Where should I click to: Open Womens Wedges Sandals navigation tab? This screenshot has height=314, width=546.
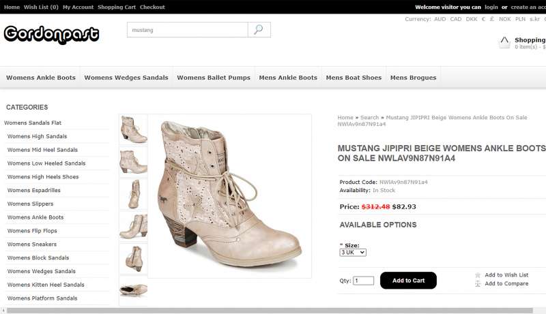[x=126, y=78]
